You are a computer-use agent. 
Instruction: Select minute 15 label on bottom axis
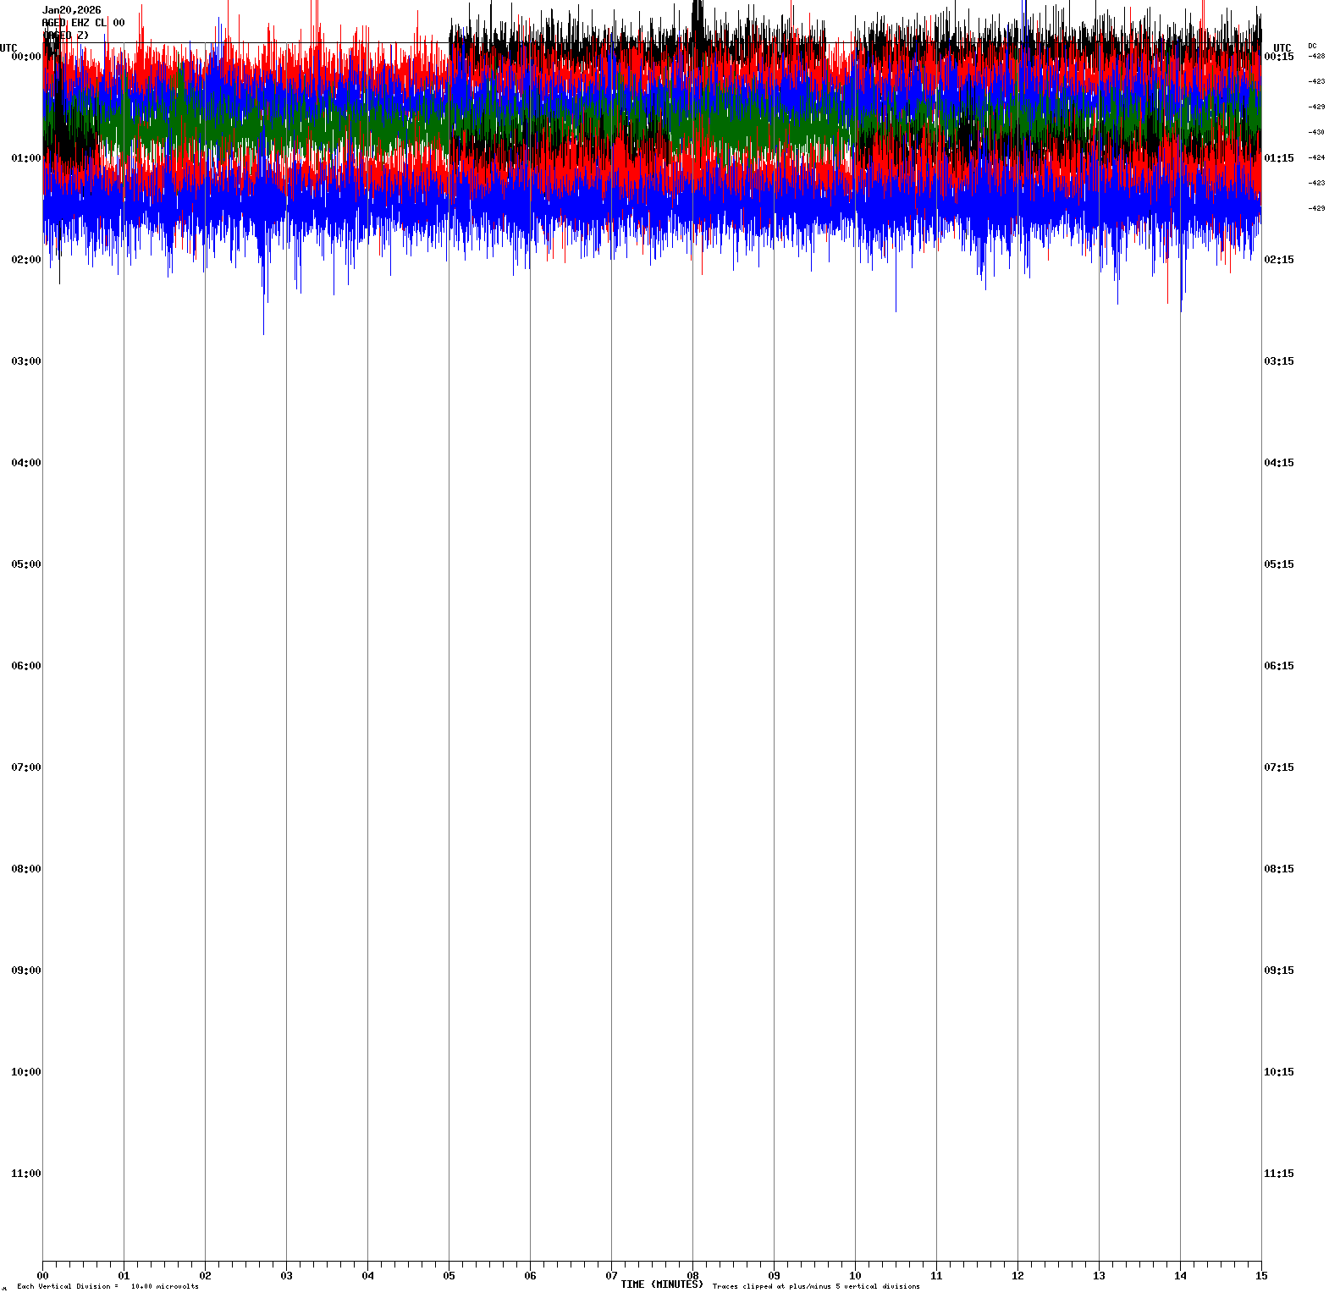(x=1261, y=1276)
